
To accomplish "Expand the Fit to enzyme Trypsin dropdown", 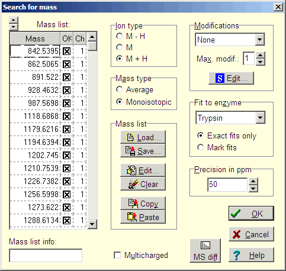I will [x=261, y=118].
